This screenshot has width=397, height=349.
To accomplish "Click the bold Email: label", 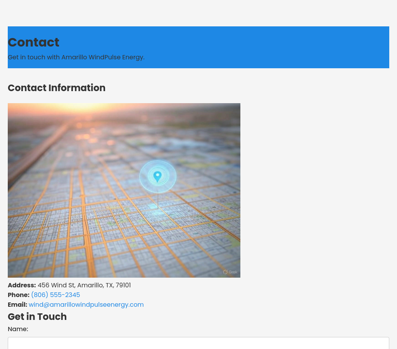I will pos(17,305).
